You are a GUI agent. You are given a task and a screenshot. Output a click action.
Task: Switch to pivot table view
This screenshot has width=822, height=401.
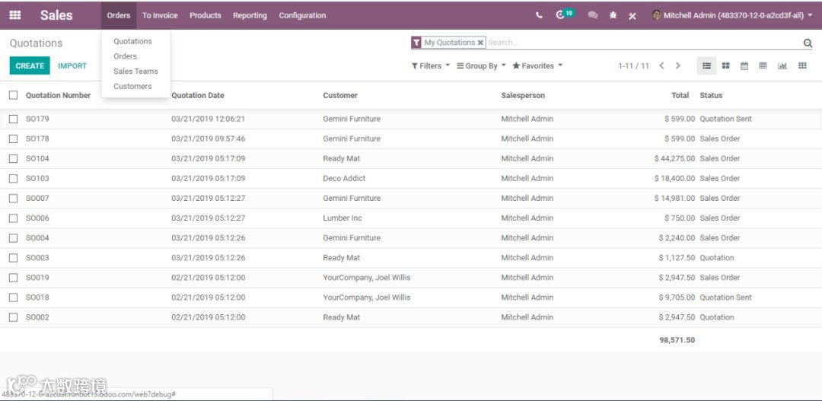[763, 66]
